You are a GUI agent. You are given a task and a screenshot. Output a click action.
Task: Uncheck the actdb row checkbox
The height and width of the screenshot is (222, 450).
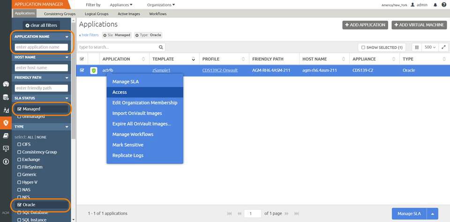[x=82, y=70]
